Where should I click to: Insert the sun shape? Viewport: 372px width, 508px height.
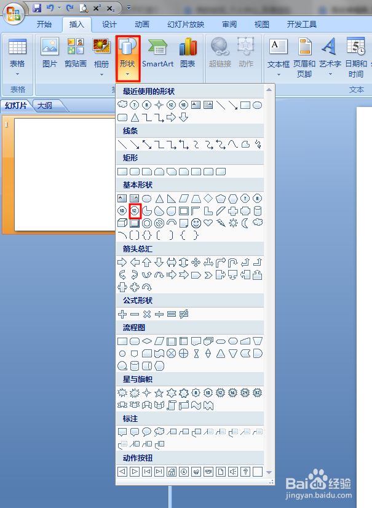(x=233, y=223)
